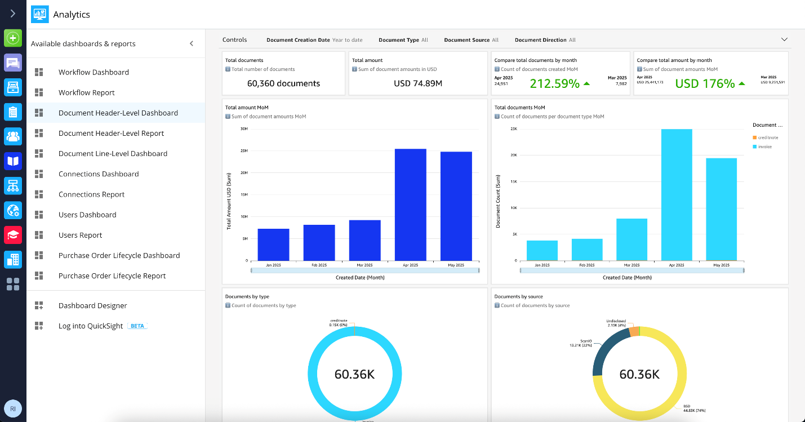The width and height of the screenshot is (805, 422).
Task: Open the globe settings icon in sidebar
Action: click(13, 211)
